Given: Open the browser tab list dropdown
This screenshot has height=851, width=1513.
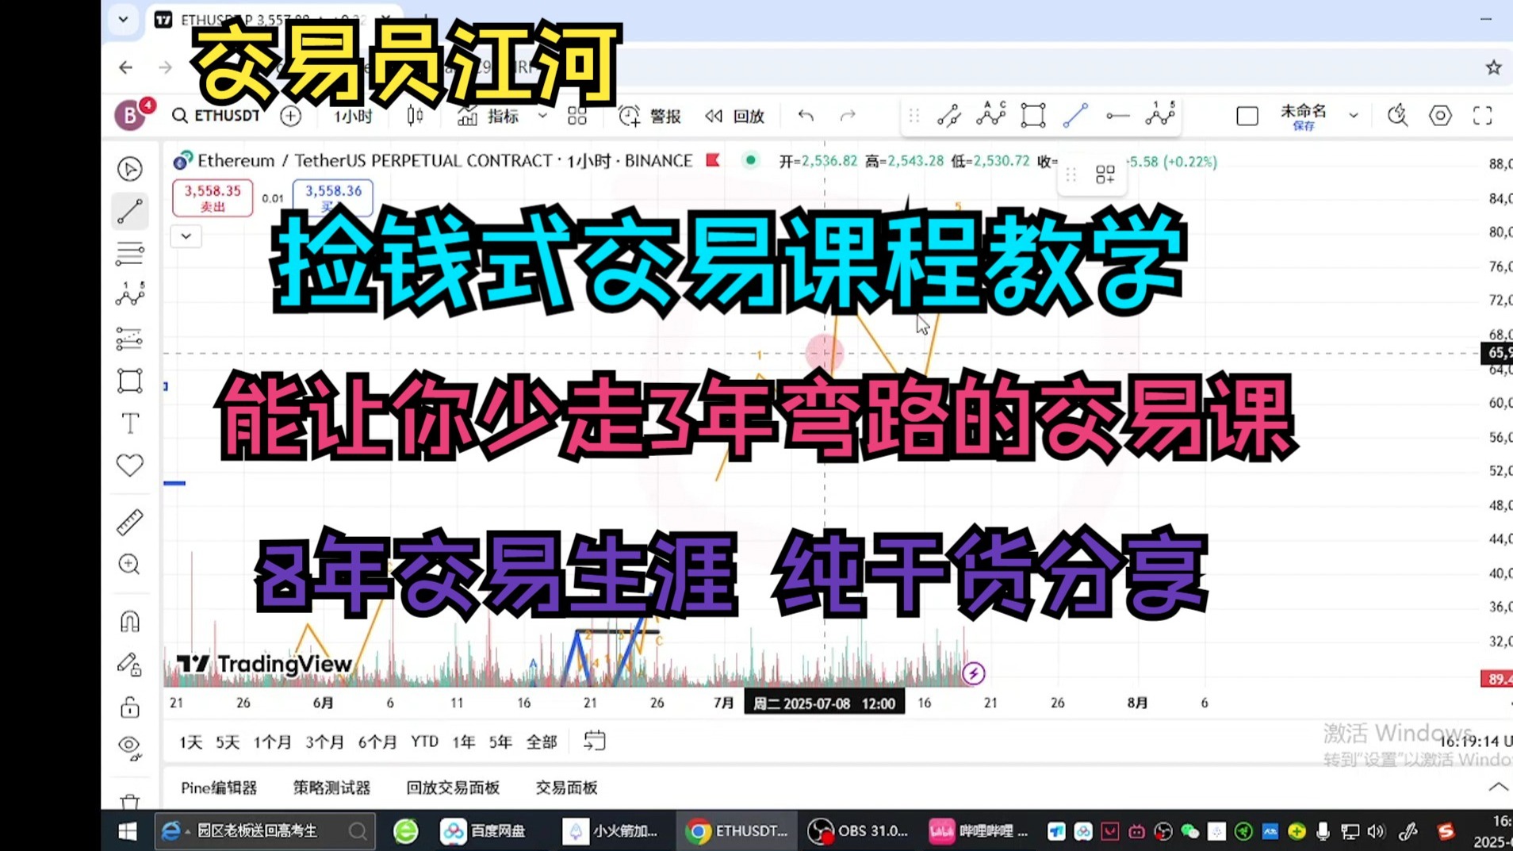Looking at the screenshot, I should click(x=124, y=19).
